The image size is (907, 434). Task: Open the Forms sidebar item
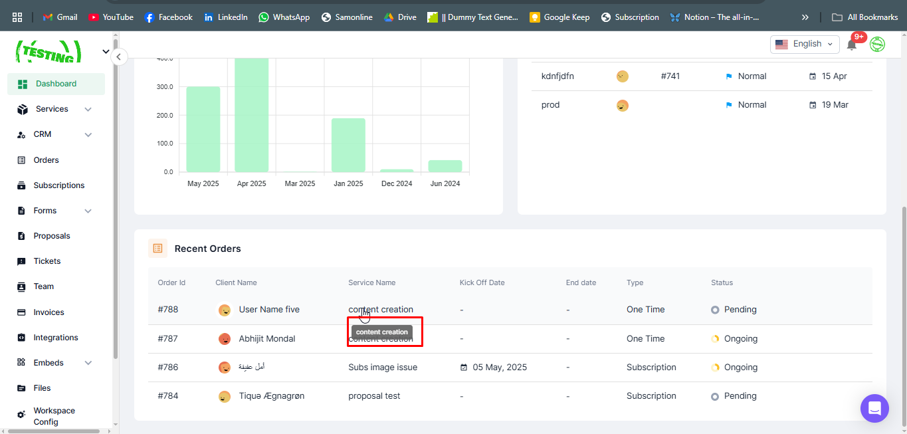[45, 211]
